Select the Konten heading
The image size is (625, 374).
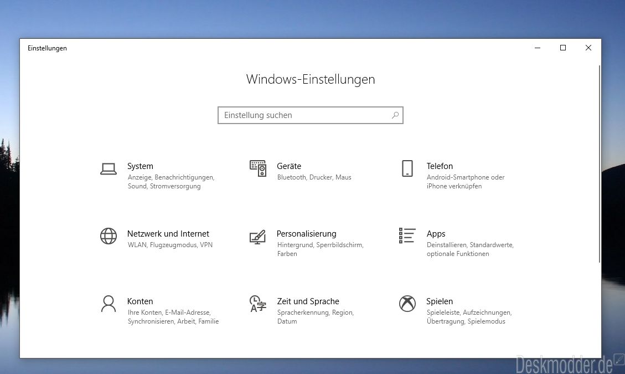[x=140, y=301]
